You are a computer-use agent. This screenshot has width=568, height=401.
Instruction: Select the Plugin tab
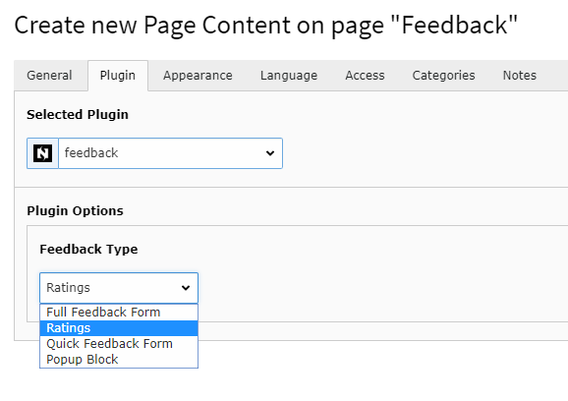118,76
